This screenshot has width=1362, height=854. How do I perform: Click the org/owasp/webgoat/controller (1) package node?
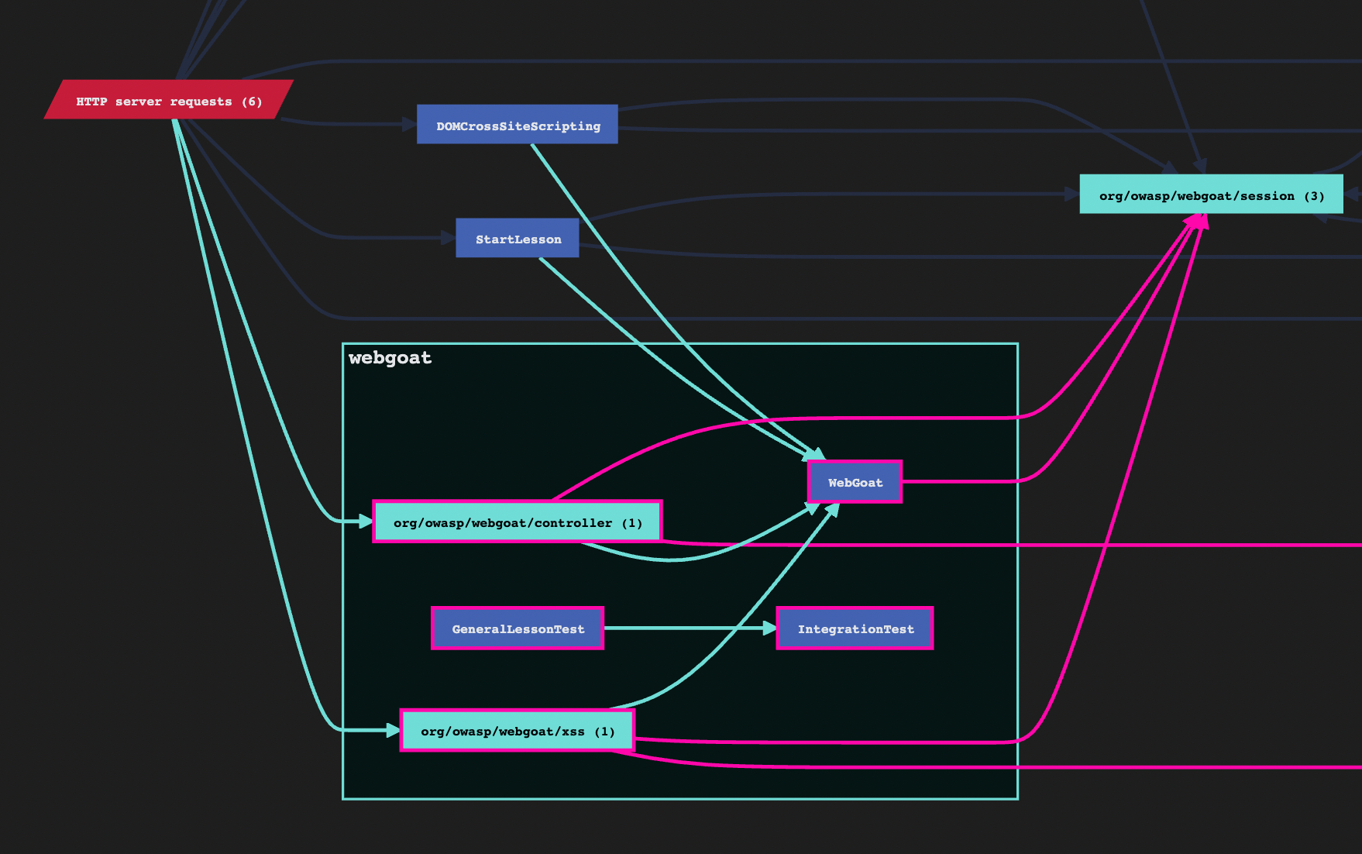(518, 522)
